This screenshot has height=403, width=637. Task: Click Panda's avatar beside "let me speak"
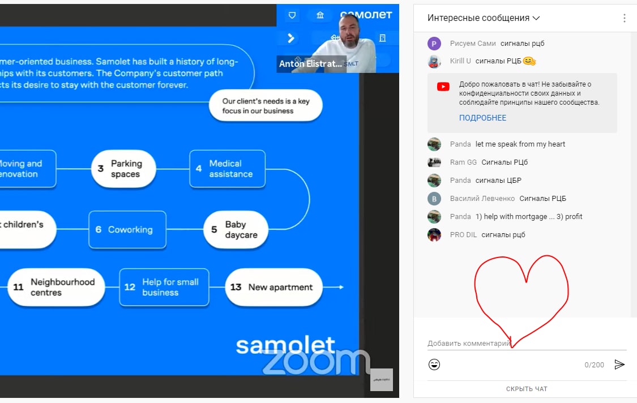click(434, 144)
